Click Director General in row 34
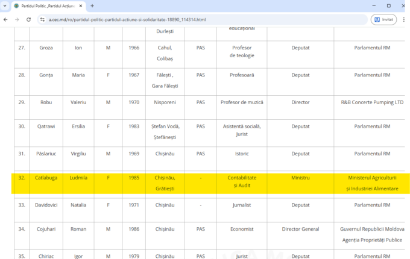This screenshot has height=259, width=410. (300, 229)
